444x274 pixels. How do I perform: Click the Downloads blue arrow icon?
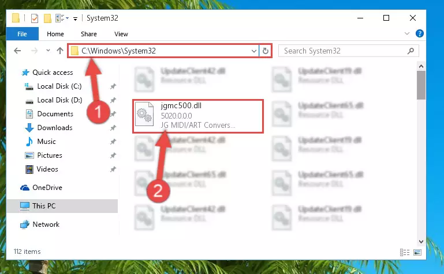[x=29, y=128]
